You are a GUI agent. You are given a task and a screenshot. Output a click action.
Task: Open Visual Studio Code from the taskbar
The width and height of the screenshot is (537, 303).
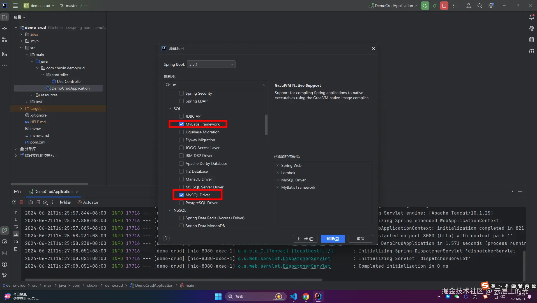click(294, 297)
